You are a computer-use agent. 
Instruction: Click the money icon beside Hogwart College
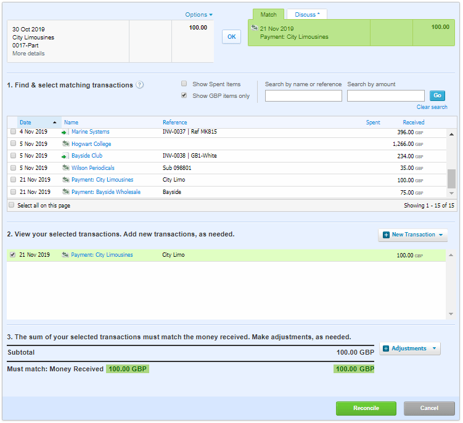coord(65,144)
